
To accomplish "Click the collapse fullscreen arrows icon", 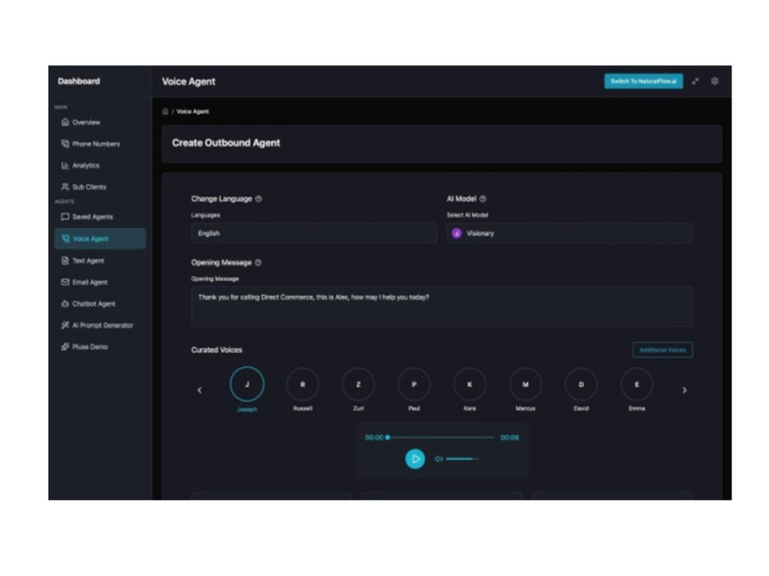I will click(695, 81).
